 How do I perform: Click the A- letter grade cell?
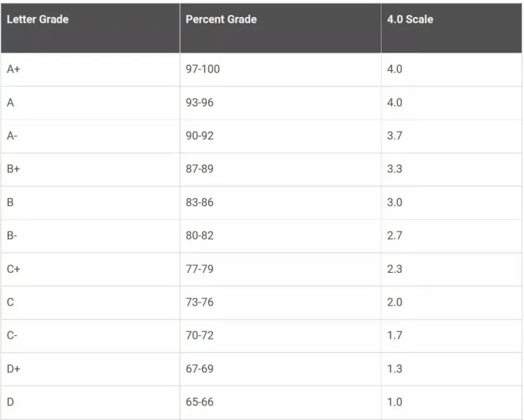click(x=12, y=136)
